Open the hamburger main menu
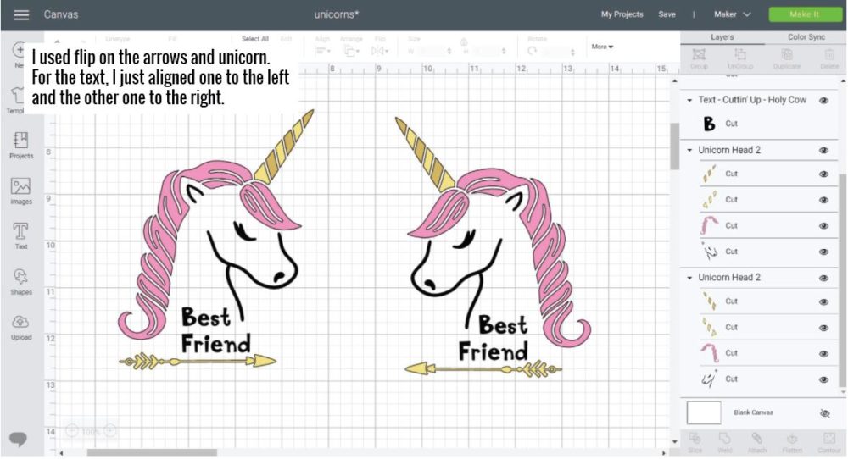 pos(21,14)
